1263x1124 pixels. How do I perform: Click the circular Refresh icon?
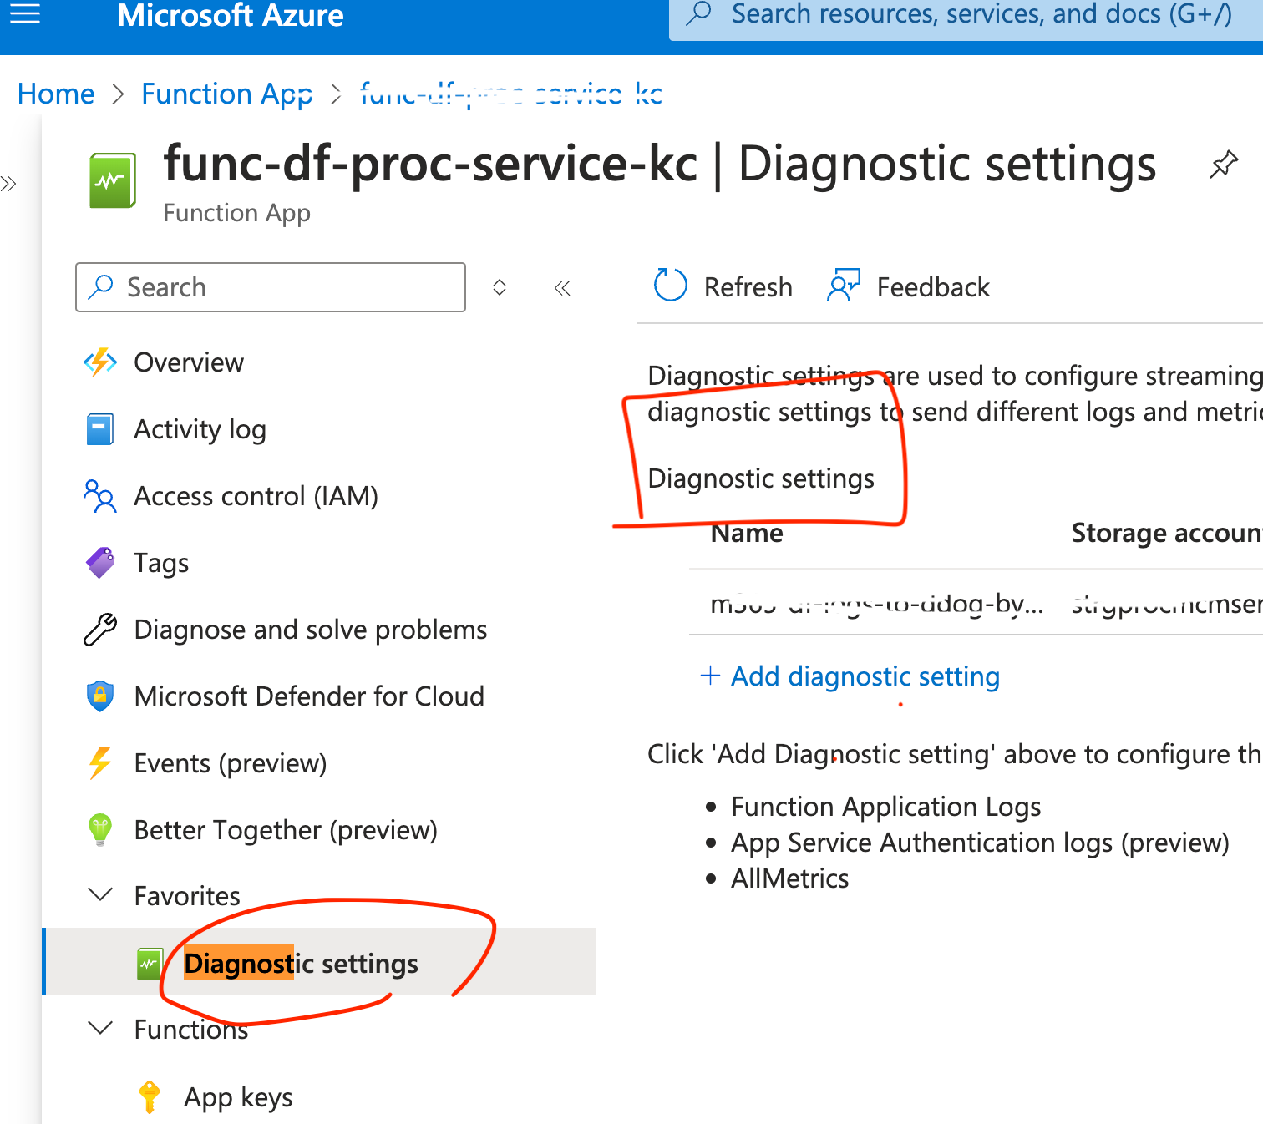click(x=670, y=285)
